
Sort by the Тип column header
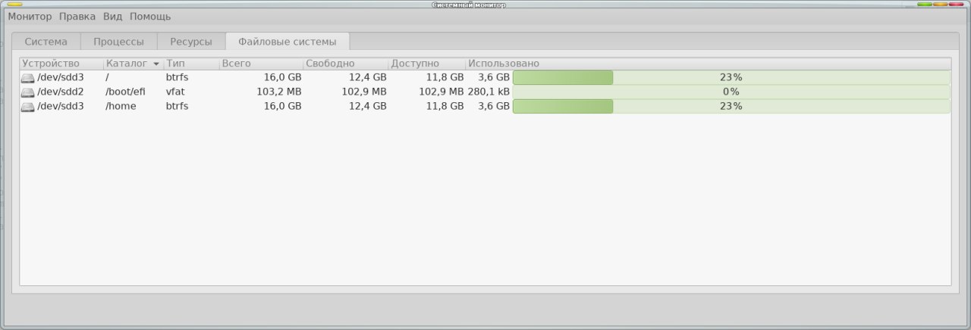click(x=192, y=64)
